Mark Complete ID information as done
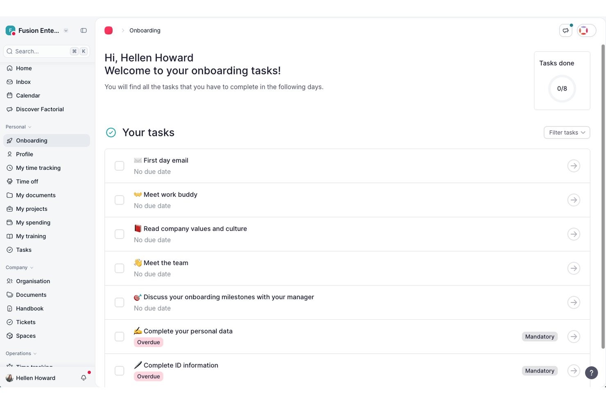The width and height of the screenshot is (606, 404). click(x=120, y=370)
